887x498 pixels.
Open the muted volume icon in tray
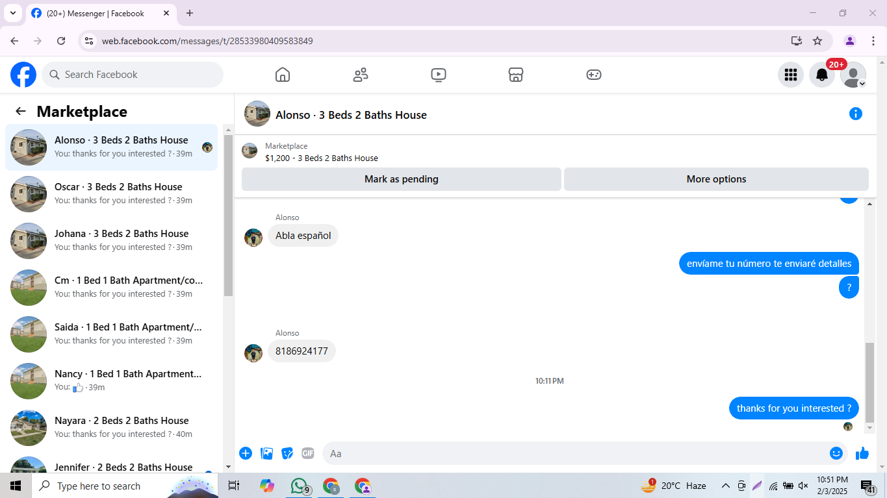(x=803, y=486)
